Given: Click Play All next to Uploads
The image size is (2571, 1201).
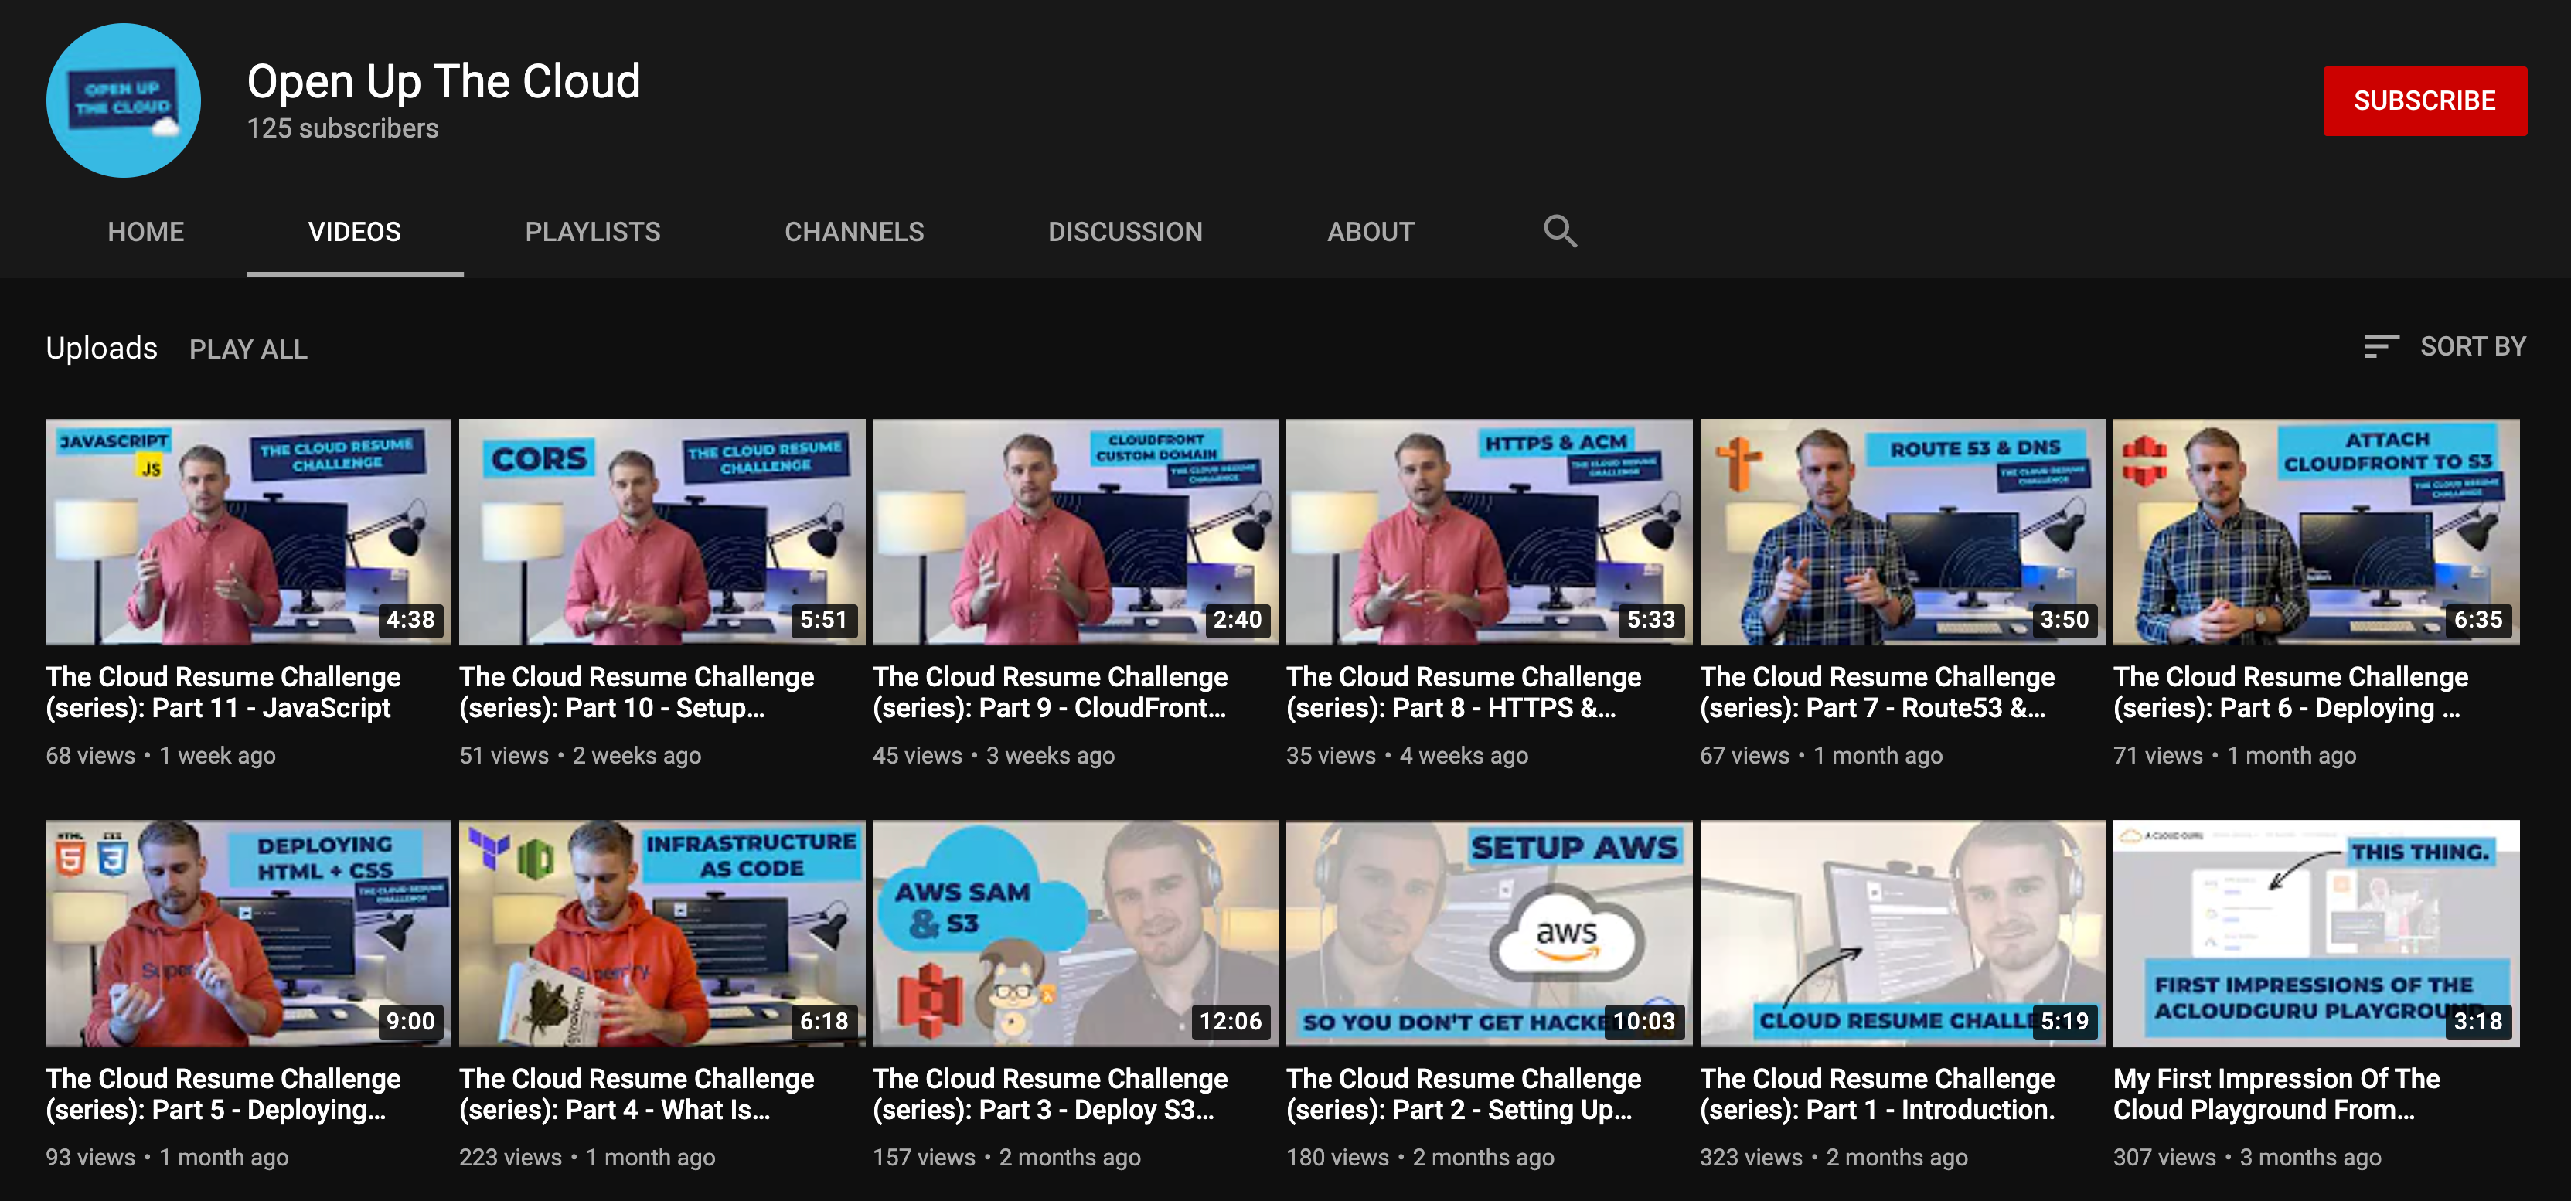Looking at the screenshot, I should tap(247, 349).
